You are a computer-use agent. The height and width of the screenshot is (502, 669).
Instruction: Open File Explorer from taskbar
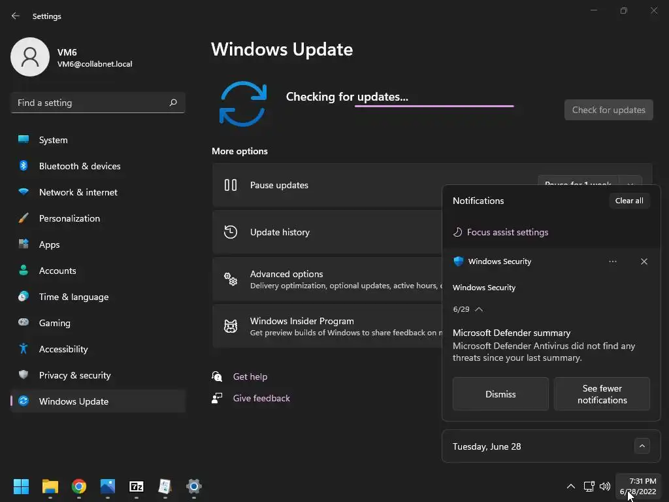click(x=50, y=486)
